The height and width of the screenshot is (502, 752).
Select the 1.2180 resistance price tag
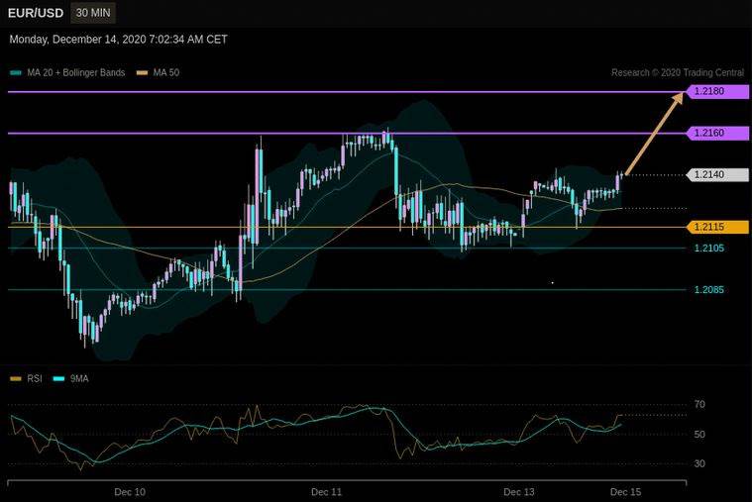click(717, 91)
